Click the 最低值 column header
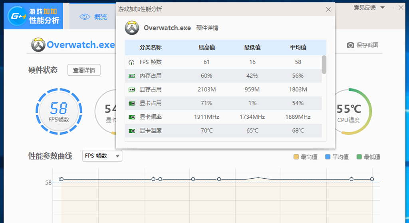Image resolution: width=409 pixels, height=223 pixels. point(252,47)
